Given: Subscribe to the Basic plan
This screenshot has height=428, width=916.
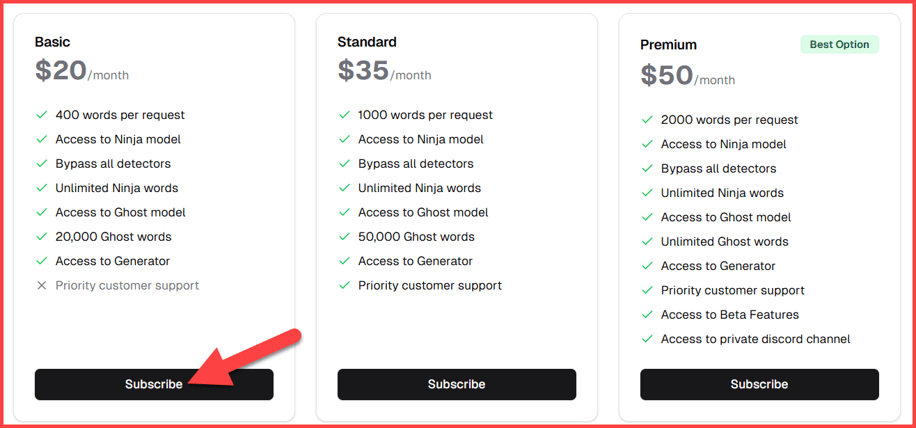Looking at the screenshot, I should tap(154, 383).
